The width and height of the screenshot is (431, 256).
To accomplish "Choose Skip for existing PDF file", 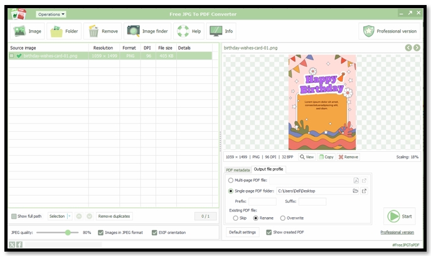I will tap(235, 218).
